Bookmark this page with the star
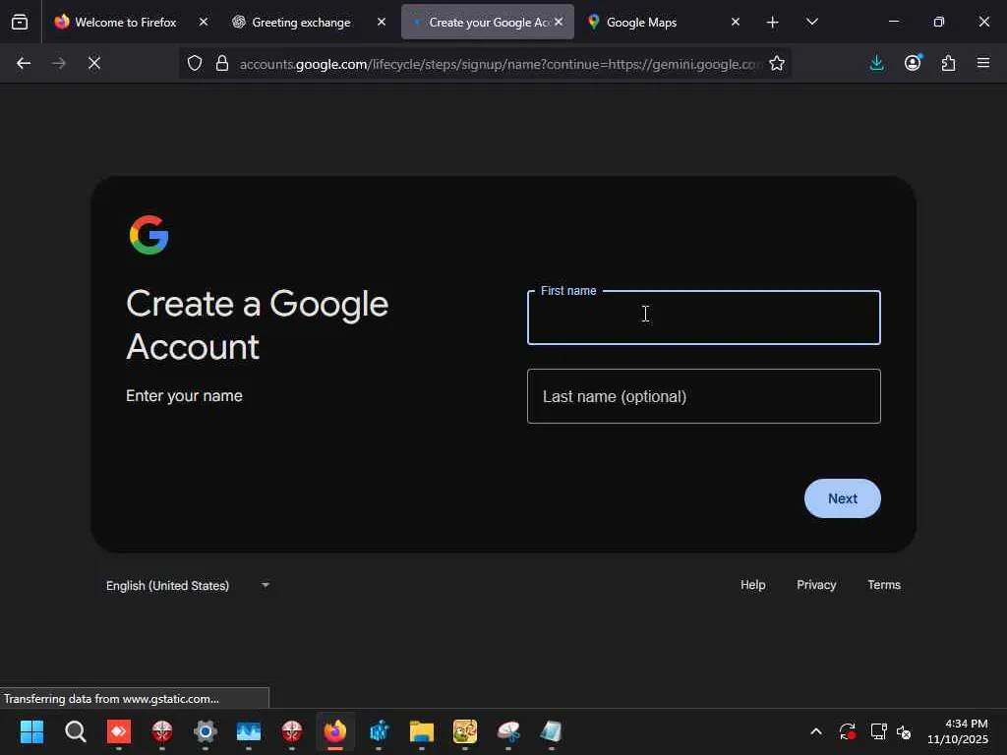Image resolution: width=1007 pixels, height=755 pixels. click(777, 63)
